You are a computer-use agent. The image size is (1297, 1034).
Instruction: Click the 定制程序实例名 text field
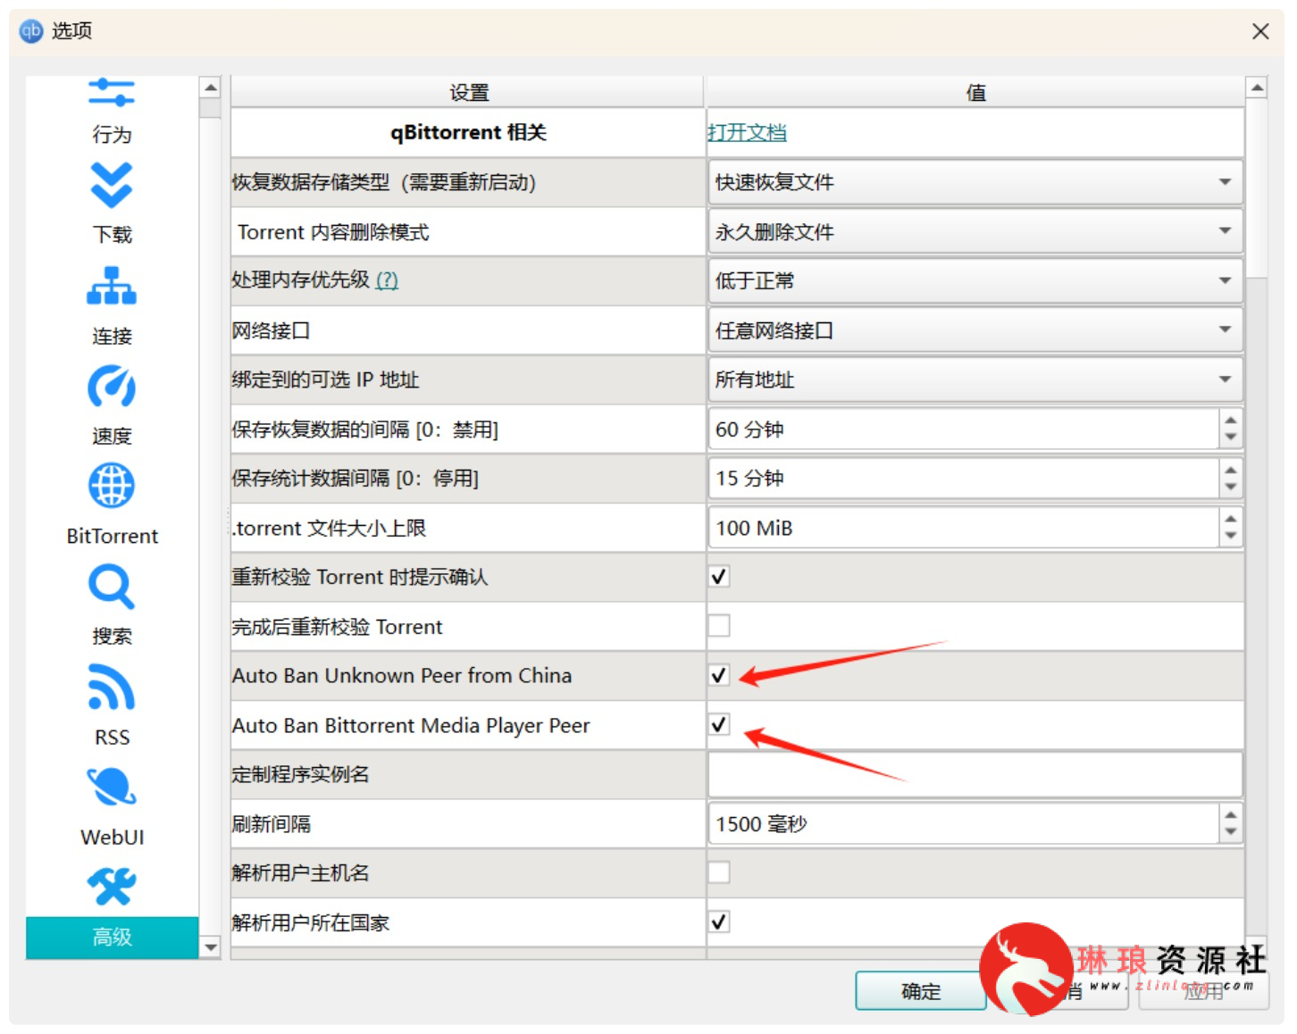pos(975,774)
